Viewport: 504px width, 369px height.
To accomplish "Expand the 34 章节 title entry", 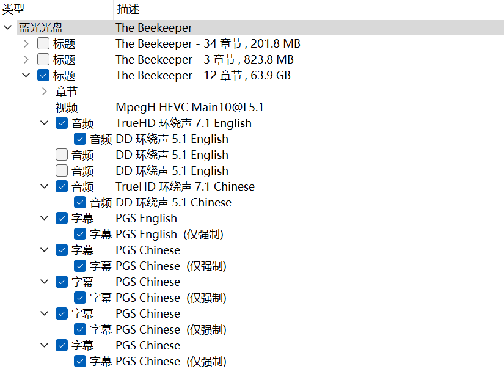I will pos(26,44).
